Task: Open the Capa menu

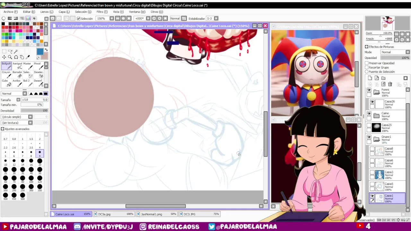Action: click(64, 12)
